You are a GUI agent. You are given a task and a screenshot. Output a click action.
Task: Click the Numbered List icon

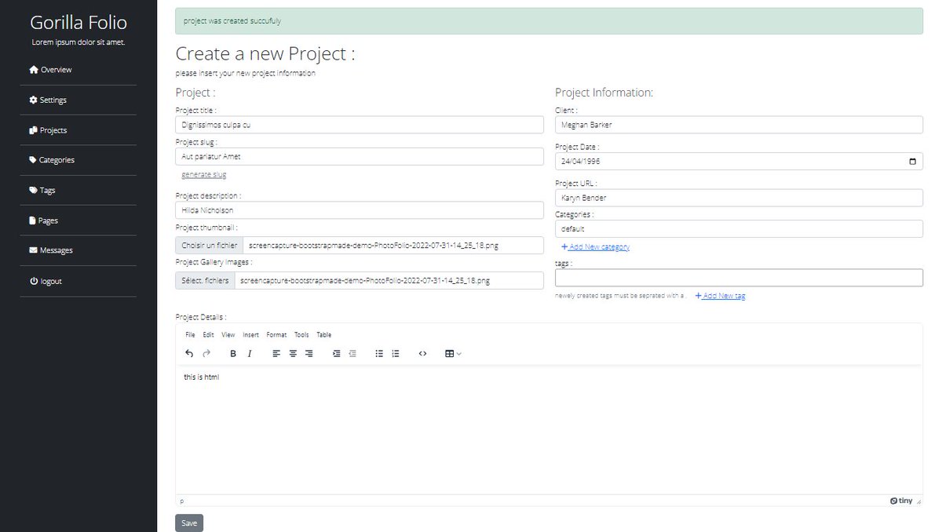pos(395,353)
